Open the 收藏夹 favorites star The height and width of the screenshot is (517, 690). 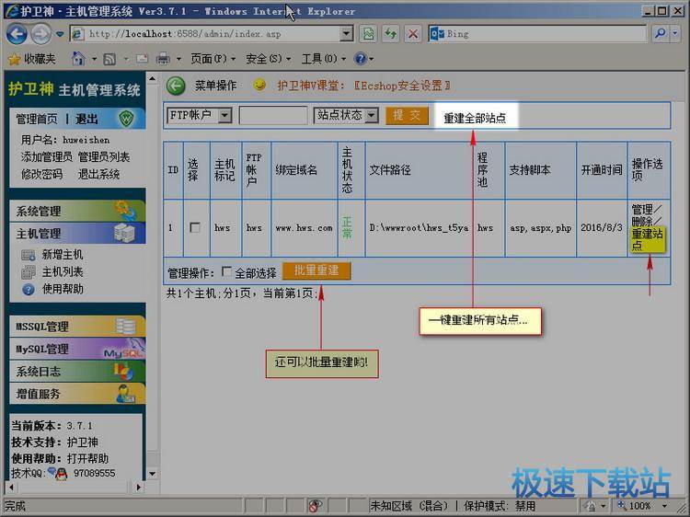click(31, 59)
